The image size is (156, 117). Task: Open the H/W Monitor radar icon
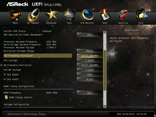87,15
